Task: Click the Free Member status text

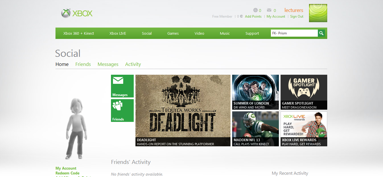Action: pyautogui.click(x=222, y=16)
